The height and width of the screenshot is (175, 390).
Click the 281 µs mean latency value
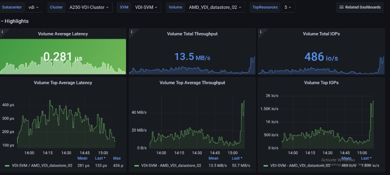tap(83, 165)
